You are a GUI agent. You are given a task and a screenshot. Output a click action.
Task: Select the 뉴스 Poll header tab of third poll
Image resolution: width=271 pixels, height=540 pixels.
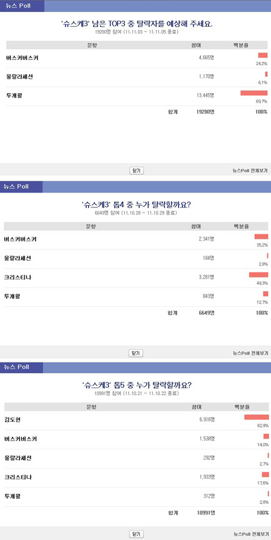pyautogui.click(x=22, y=367)
